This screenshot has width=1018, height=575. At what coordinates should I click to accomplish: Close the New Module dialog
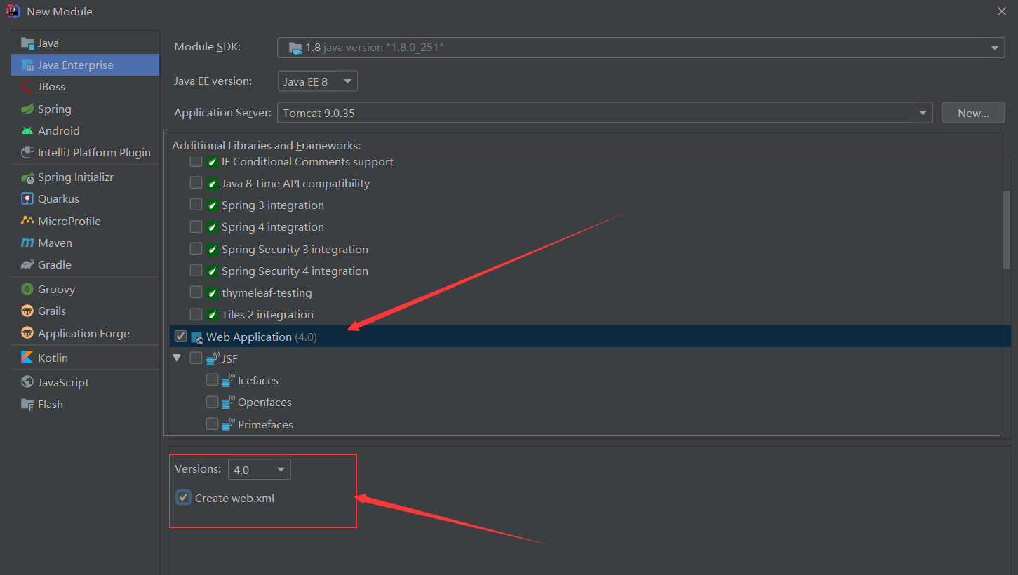pos(1002,11)
